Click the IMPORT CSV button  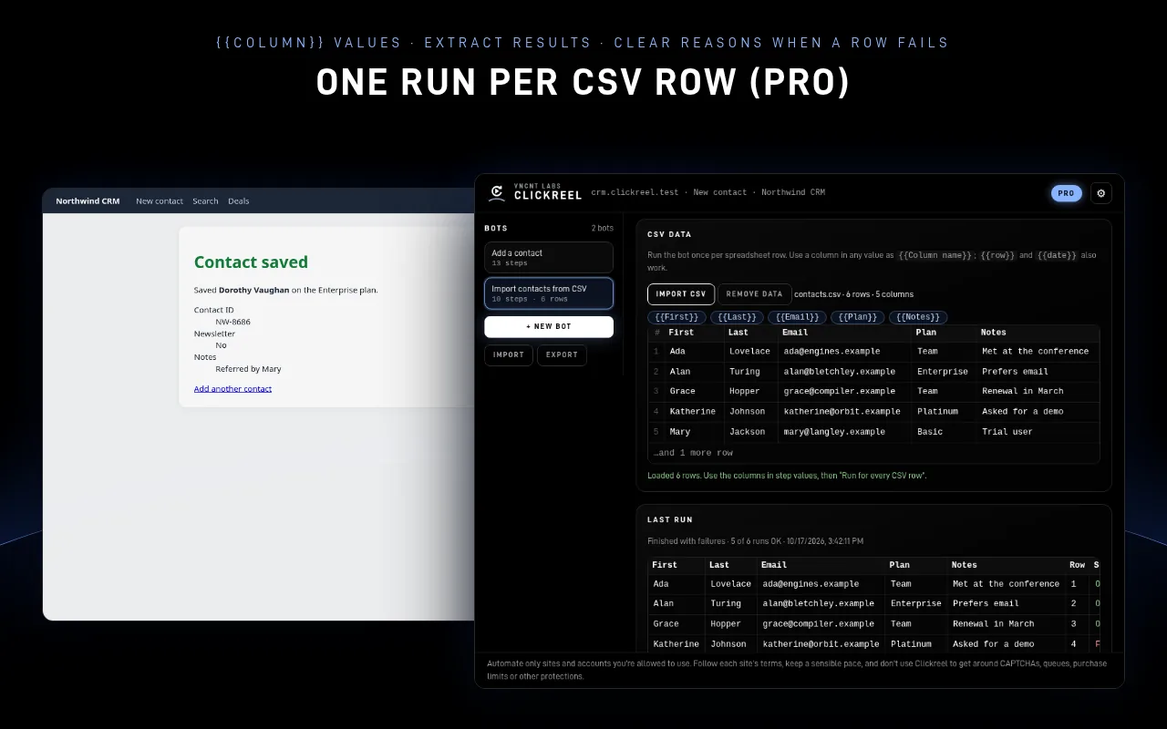point(681,294)
